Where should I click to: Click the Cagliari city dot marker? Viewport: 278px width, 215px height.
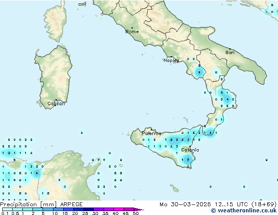tap(57, 100)
